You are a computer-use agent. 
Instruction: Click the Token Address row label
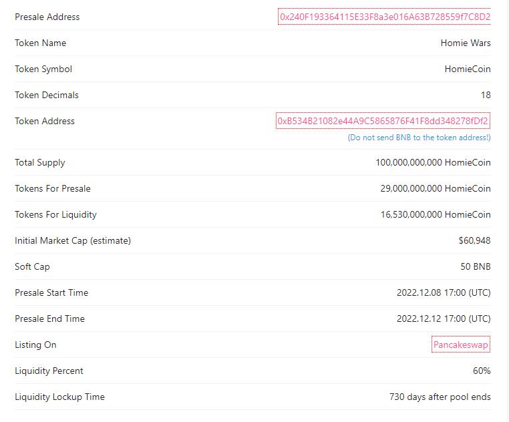[x=45, y=121]
